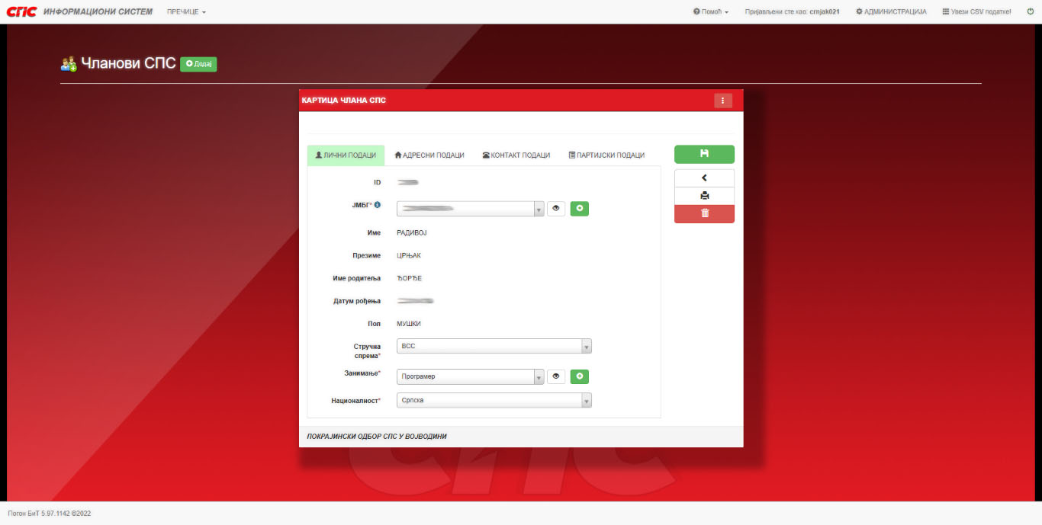Viewport: 1042px width, 525px height.
Task: Save the member card with green disk button
Action: point(704,154)
